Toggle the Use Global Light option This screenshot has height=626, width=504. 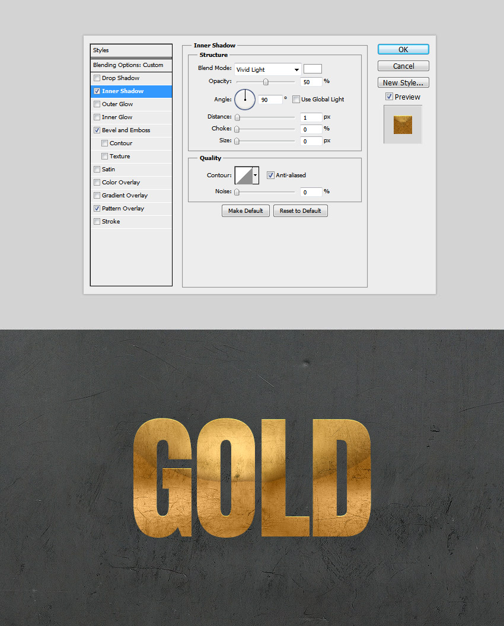[x=295, y=99]
